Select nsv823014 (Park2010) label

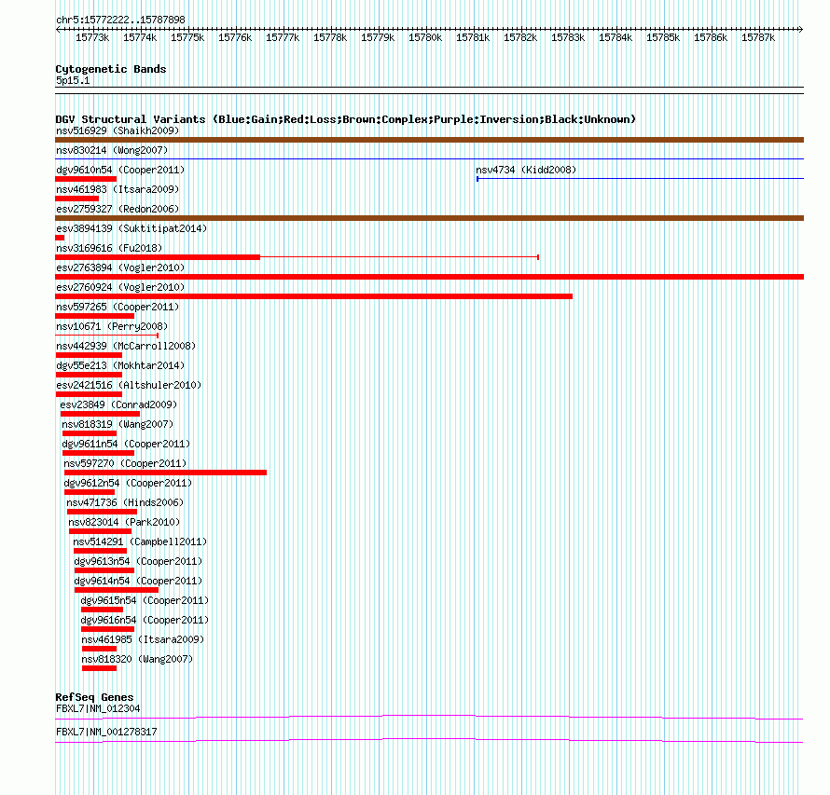[124, 522]
